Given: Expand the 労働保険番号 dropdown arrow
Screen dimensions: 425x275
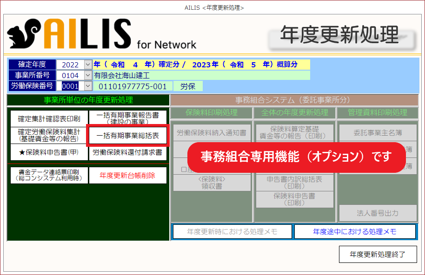Looking at the screenshot, I should point(88,86).
